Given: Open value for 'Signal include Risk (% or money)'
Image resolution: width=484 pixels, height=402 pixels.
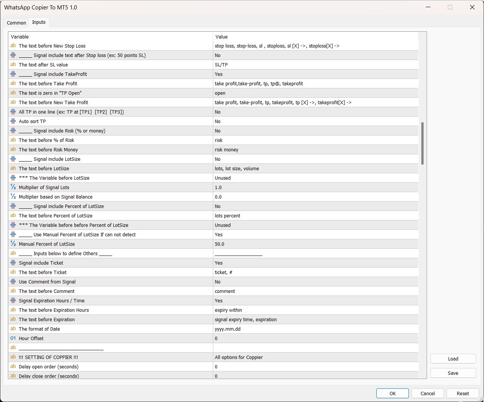Looking at the screenshot, I should pos(316,131).
